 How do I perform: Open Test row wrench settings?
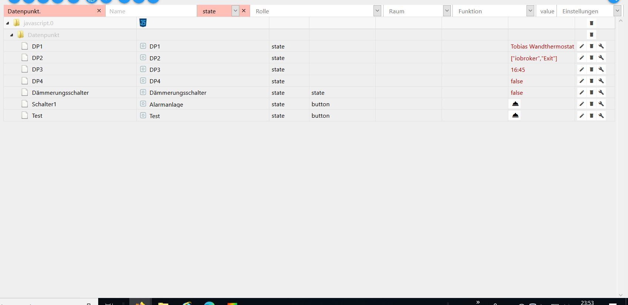601,115
